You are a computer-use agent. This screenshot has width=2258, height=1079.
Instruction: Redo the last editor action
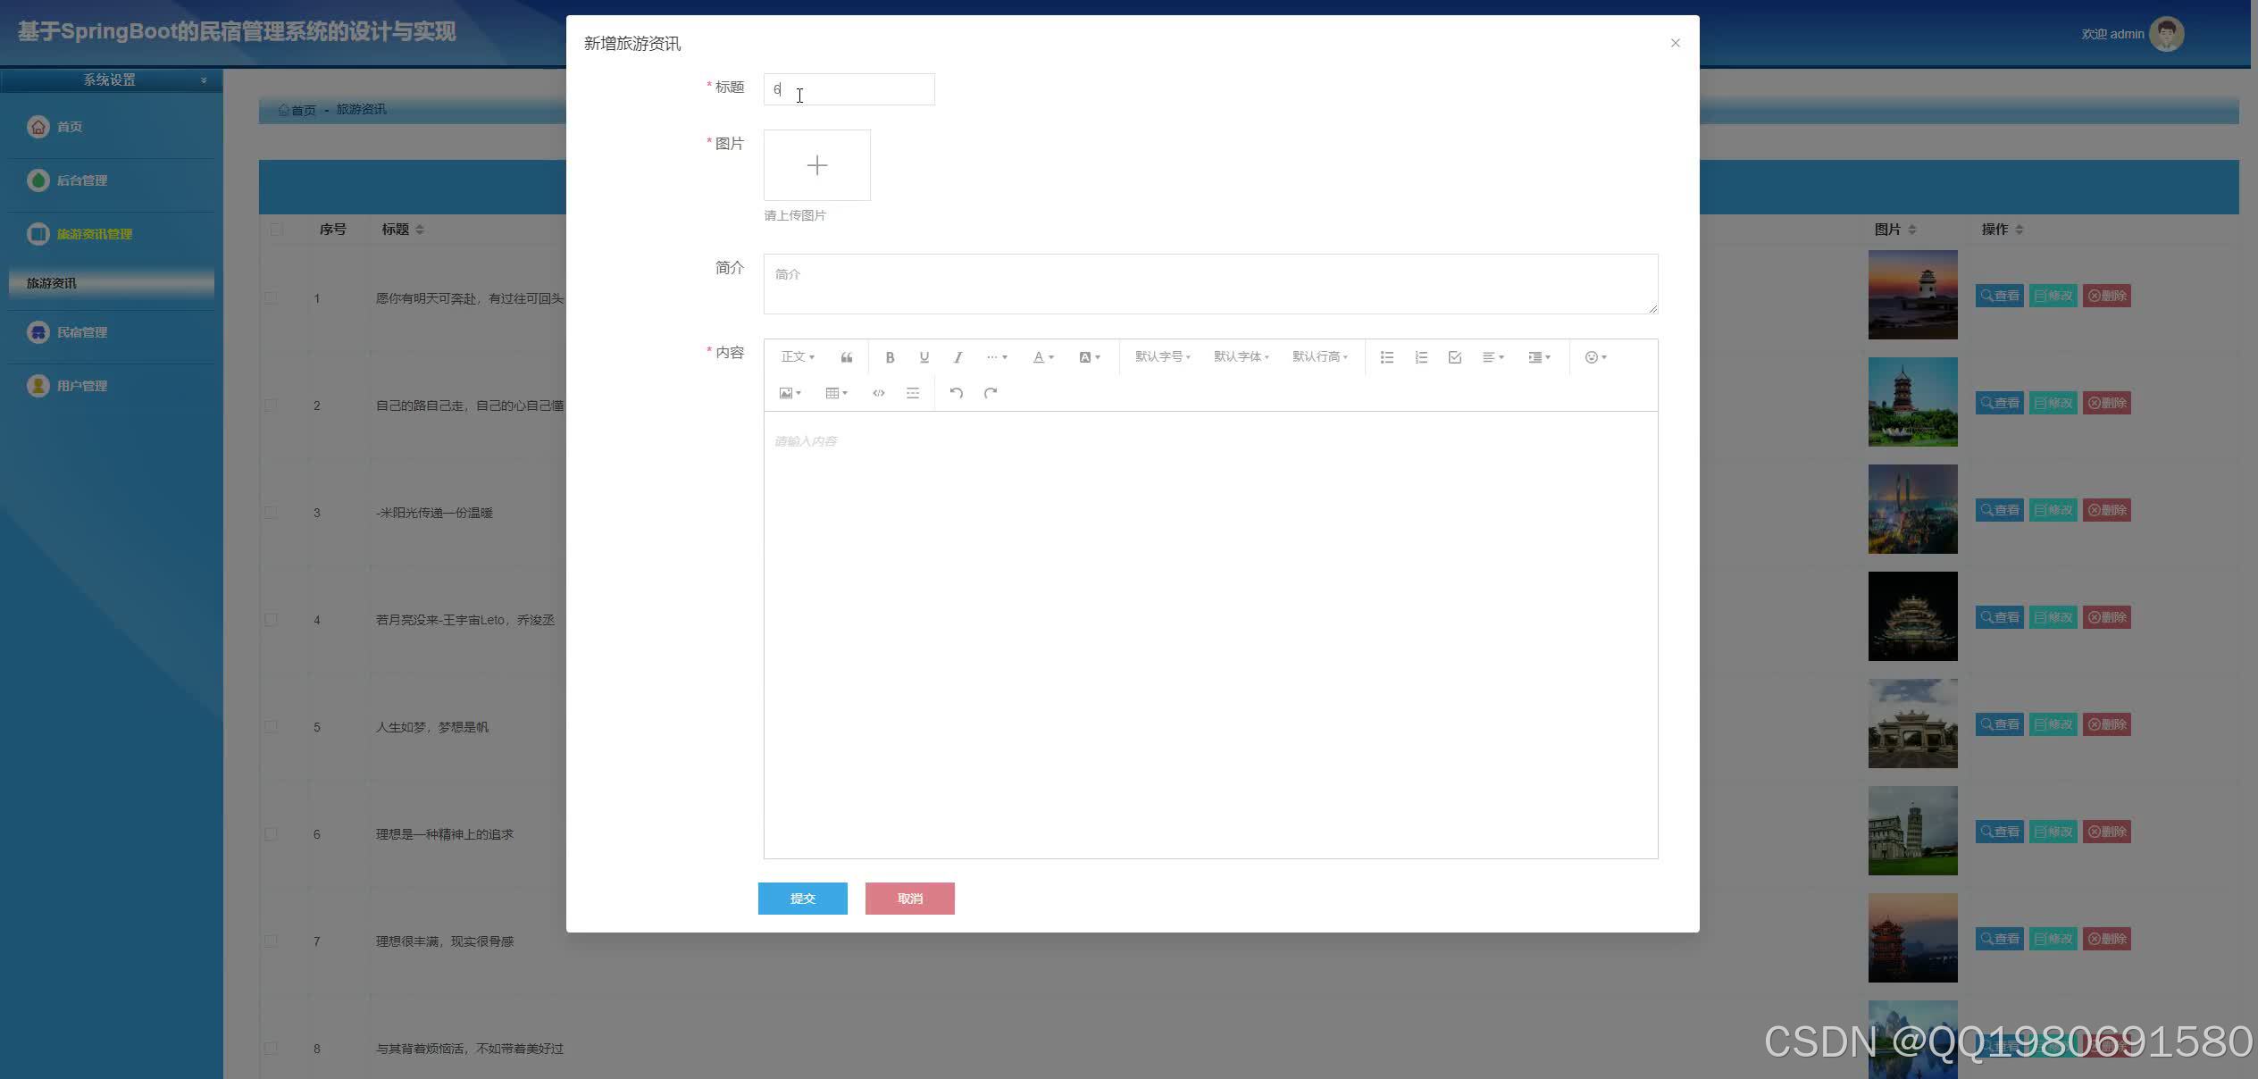point(990,393)
